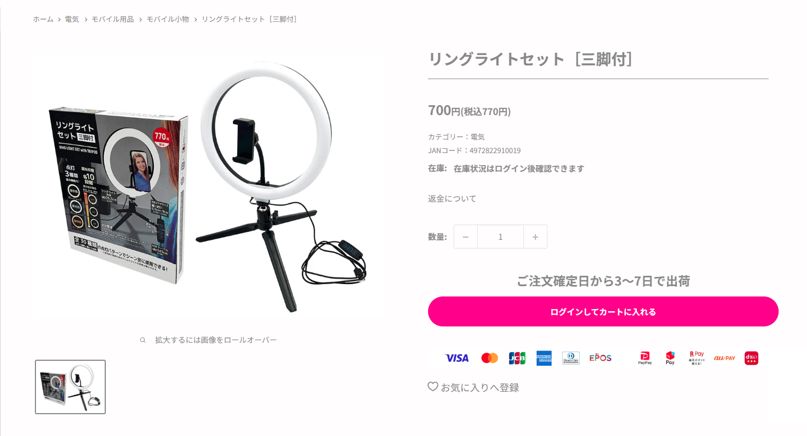
Task: Click the PayPay payment icon
Action: point(645,358)
